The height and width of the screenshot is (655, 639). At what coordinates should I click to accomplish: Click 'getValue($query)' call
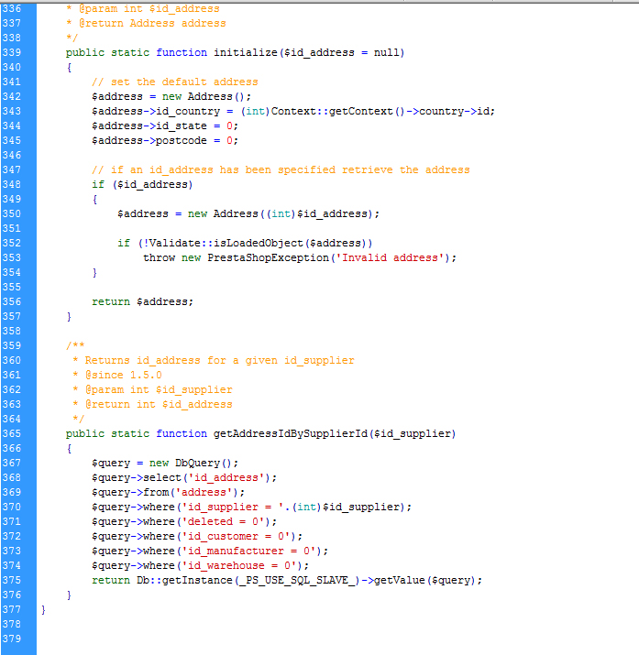tap(425, 580)
